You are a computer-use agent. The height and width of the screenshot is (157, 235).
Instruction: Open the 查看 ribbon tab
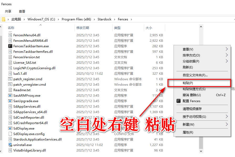[22, 11]
